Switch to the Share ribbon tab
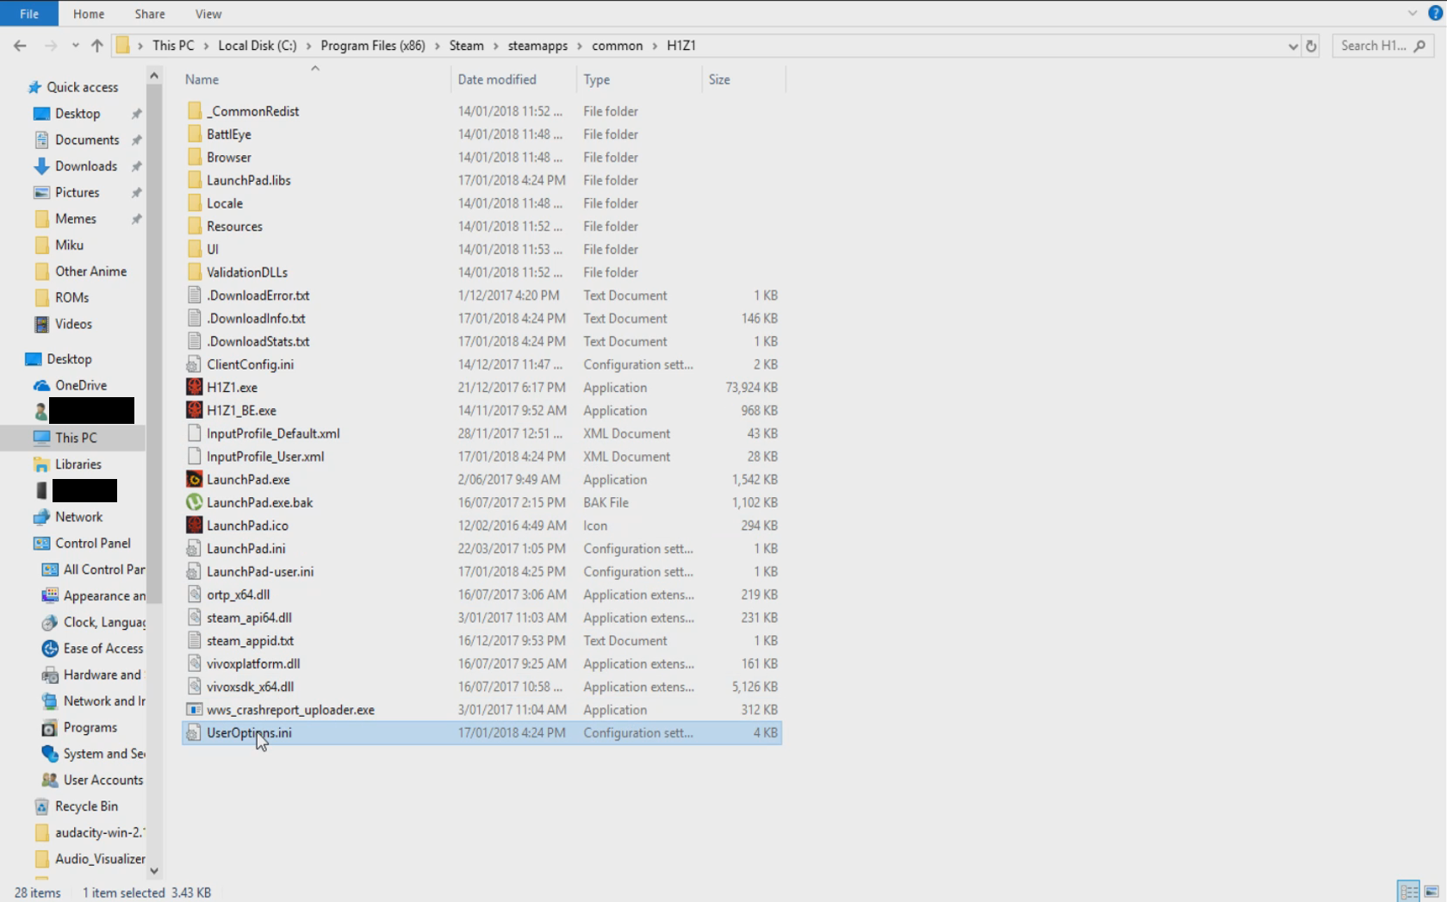The height and width of the screenshot is (902, 1447). [x=150, y=14]
